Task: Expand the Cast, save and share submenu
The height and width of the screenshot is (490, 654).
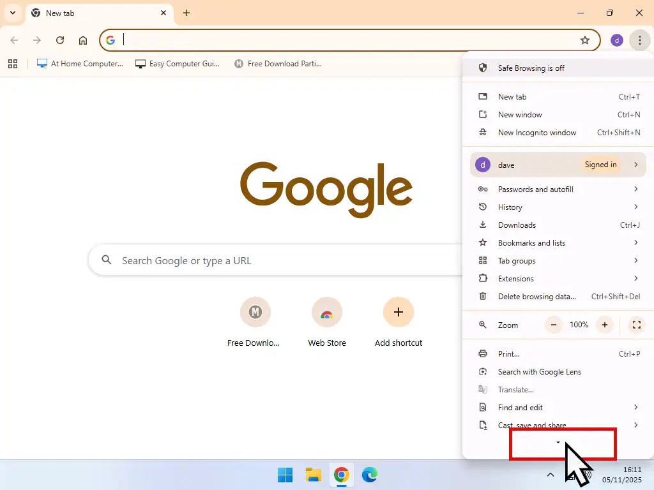Action: (532, 425)
